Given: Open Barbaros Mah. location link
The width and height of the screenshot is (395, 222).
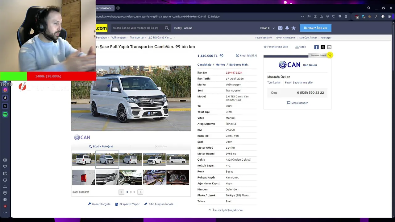Looking at the screenshot, I should [239, 65].
